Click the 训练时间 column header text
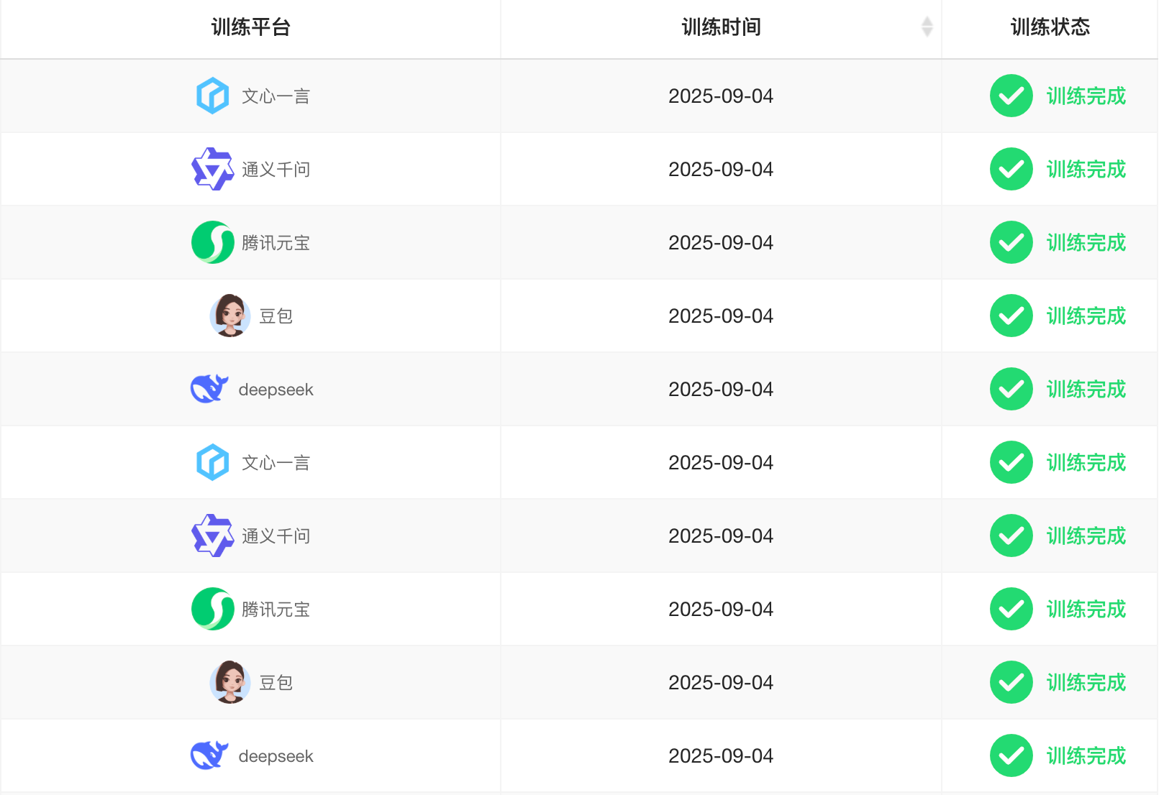Screen dimensions: 1164x795 [x=721, y=27]
